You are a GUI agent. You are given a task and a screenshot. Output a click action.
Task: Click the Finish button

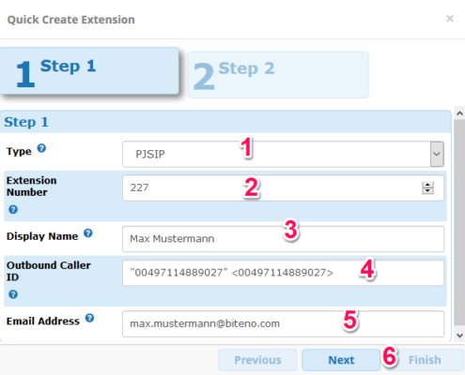click(425, 360)
